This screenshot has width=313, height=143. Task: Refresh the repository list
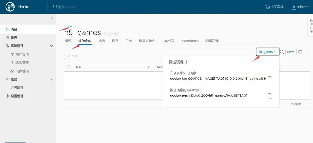point(300,52)
